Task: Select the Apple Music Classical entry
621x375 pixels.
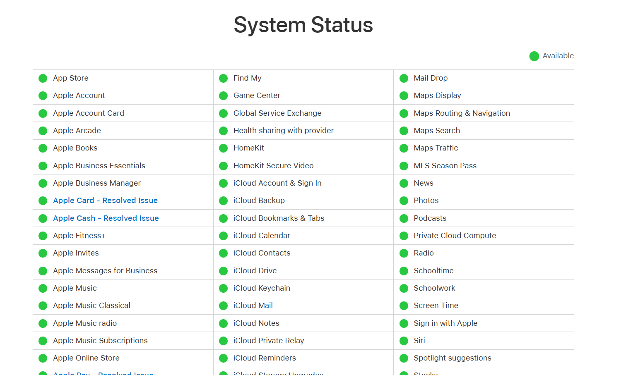Action: pos(91,306)
